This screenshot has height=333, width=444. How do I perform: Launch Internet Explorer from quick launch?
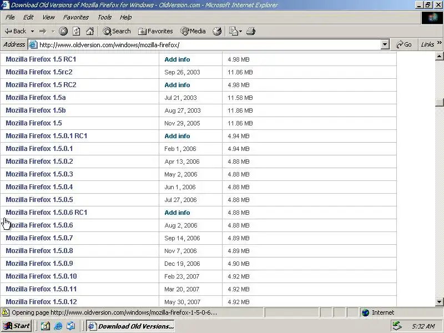pyautogui.click(x=58, y=326)
